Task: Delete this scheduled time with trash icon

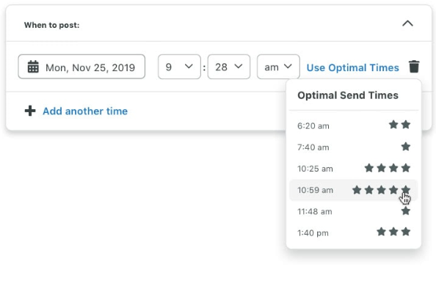Action: click(414, 67)
